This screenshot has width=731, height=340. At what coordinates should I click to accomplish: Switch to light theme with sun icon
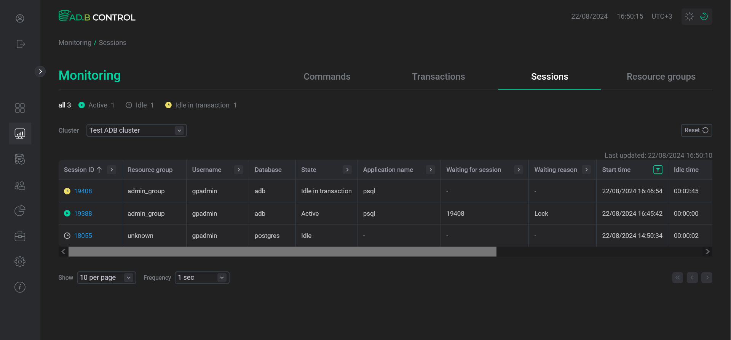click(690, 16)
